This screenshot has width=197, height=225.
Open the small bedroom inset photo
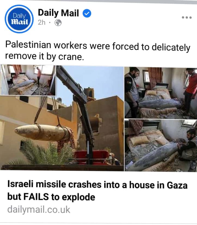[28, 80]
